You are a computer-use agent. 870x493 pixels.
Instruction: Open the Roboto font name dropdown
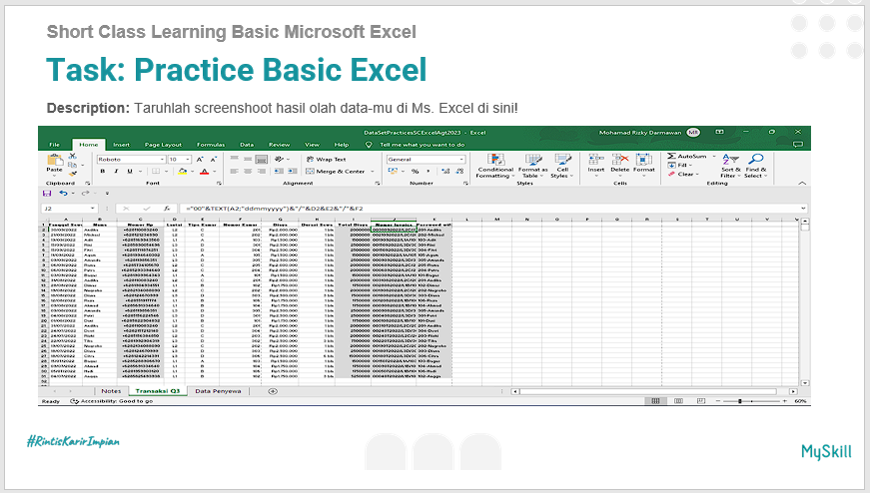[x=162, y=159]
